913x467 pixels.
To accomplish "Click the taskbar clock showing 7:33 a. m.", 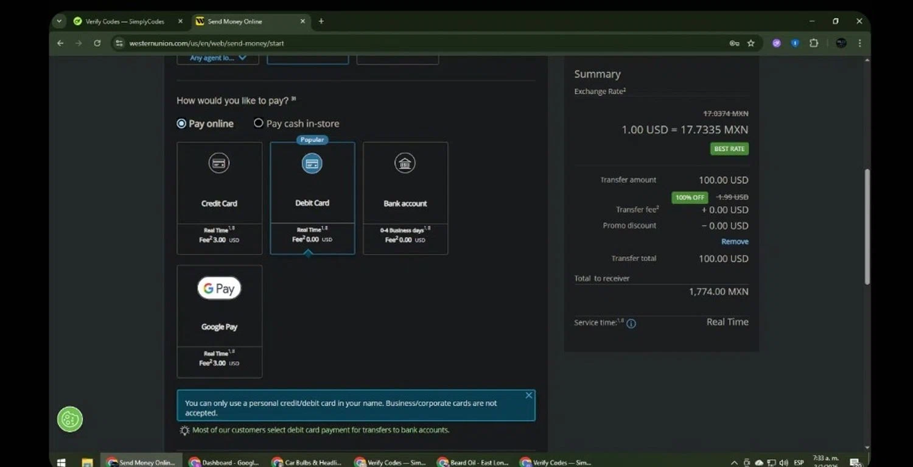I will tap(826, 461).
